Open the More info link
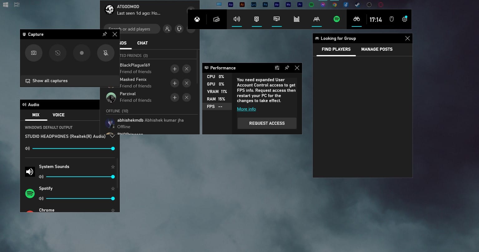 (x=246, y=109)
